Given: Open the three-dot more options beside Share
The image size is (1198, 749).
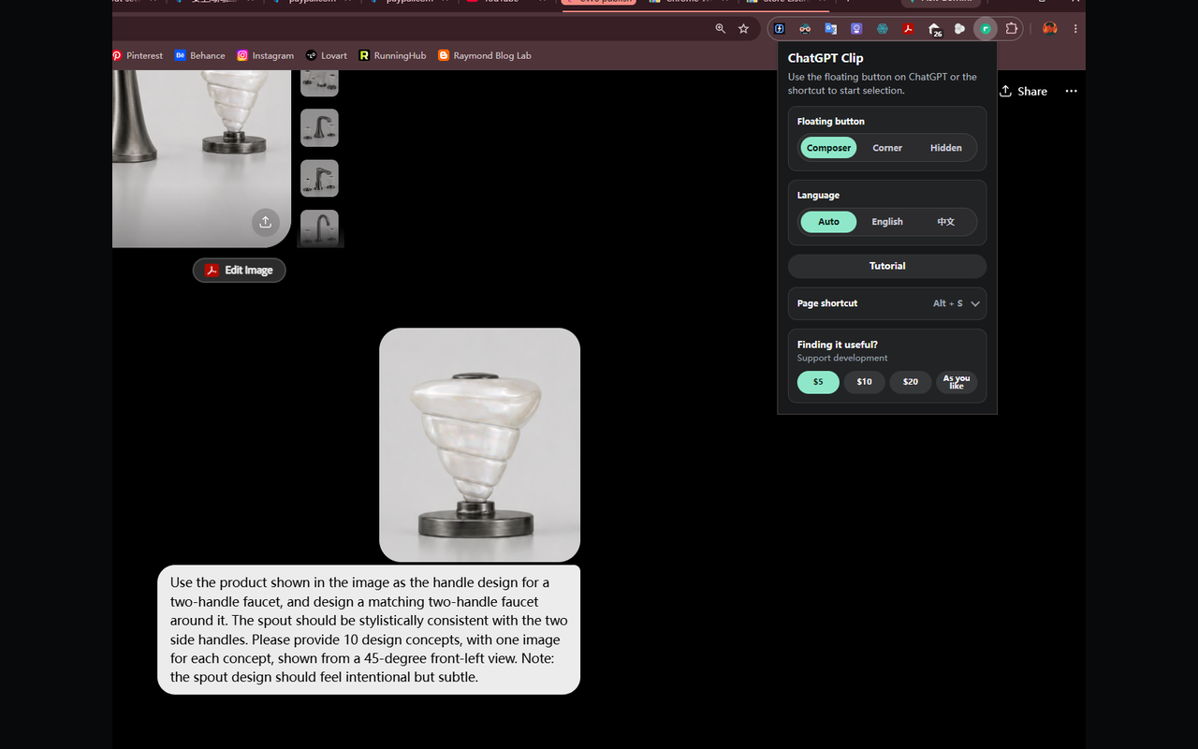Looking at the screenshot, I should (x=1071, y=91).
